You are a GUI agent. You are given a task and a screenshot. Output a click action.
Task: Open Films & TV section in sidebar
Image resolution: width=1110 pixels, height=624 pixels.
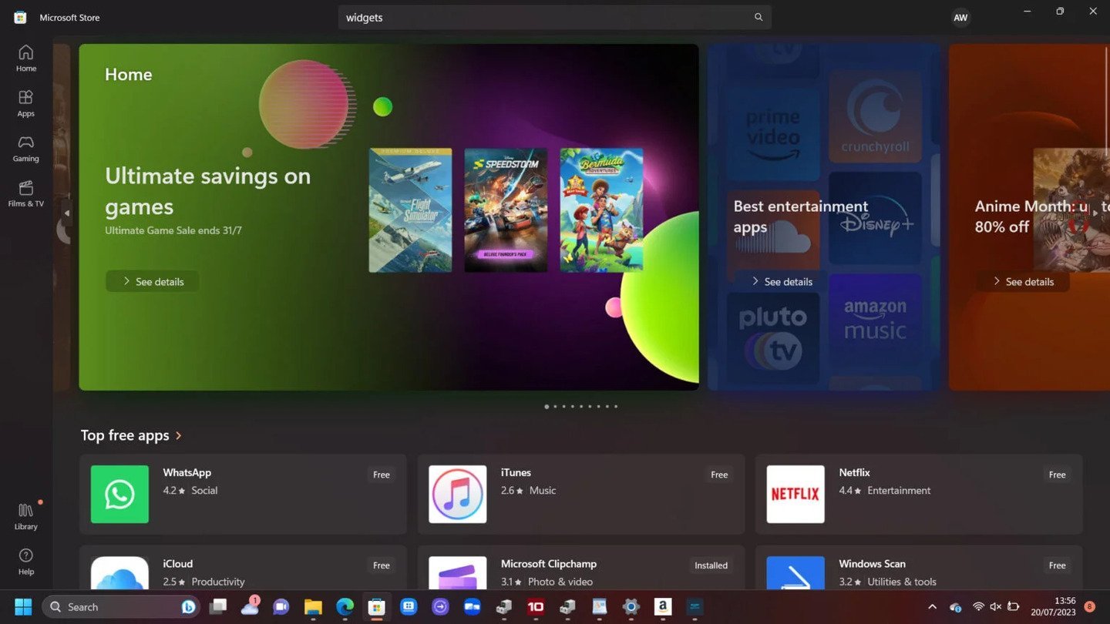26,194
